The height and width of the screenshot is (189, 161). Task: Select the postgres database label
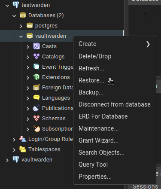point(46,26)
